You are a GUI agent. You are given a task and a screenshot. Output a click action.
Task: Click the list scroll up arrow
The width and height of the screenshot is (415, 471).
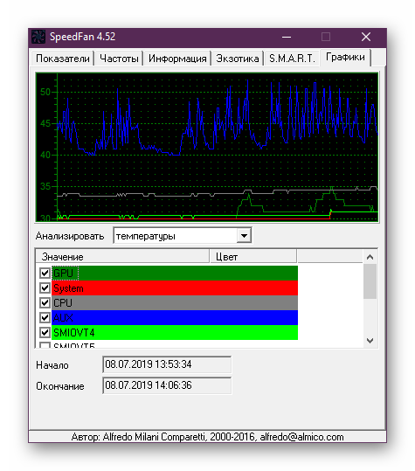point(370,257)
